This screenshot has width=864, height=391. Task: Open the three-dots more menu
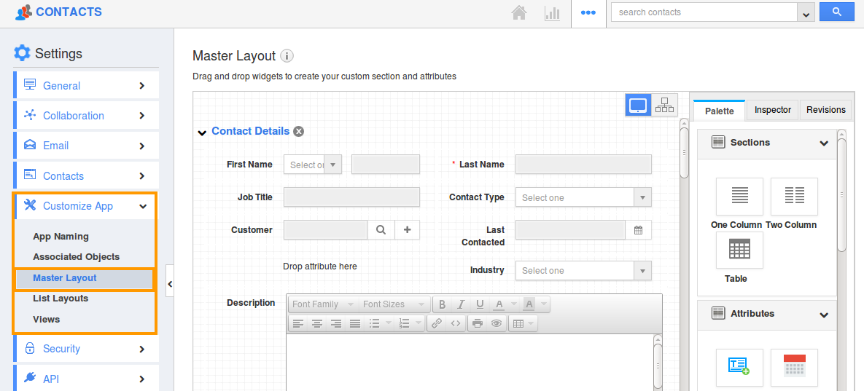[x=588, y=12]
